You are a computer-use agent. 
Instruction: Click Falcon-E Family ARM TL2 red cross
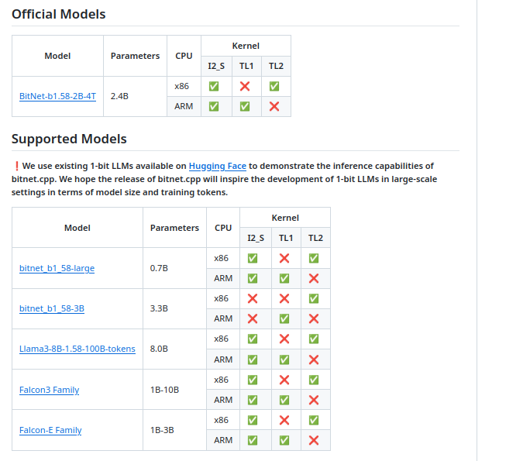(x=314, y=440)
